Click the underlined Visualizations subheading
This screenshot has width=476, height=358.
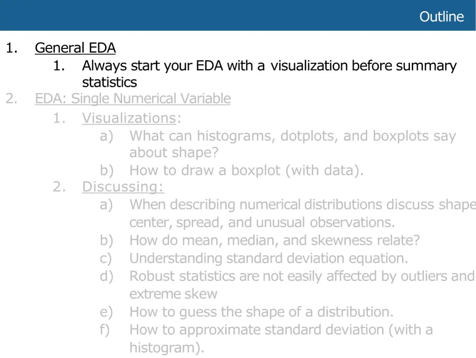(129, 118)
